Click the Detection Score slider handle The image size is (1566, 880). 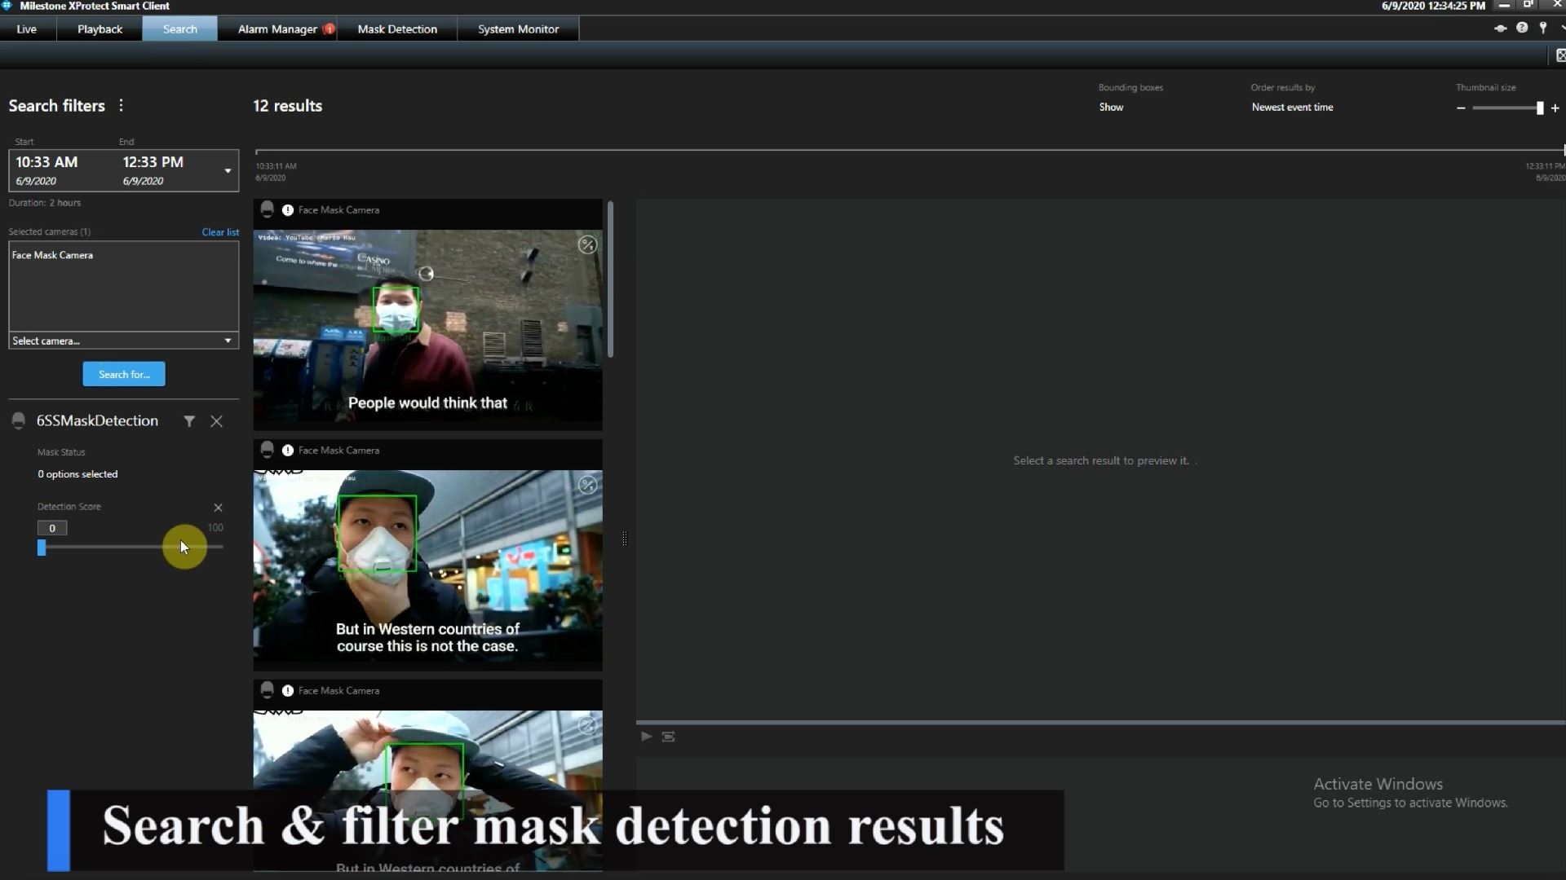point(42,548)
